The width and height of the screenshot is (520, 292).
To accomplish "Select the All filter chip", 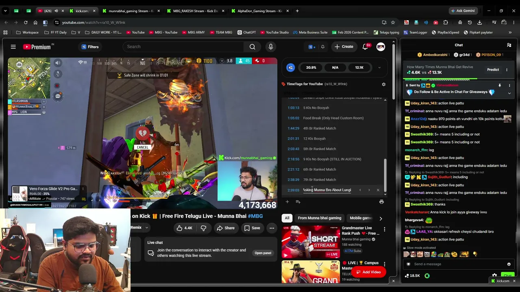I will click(287, 218).
